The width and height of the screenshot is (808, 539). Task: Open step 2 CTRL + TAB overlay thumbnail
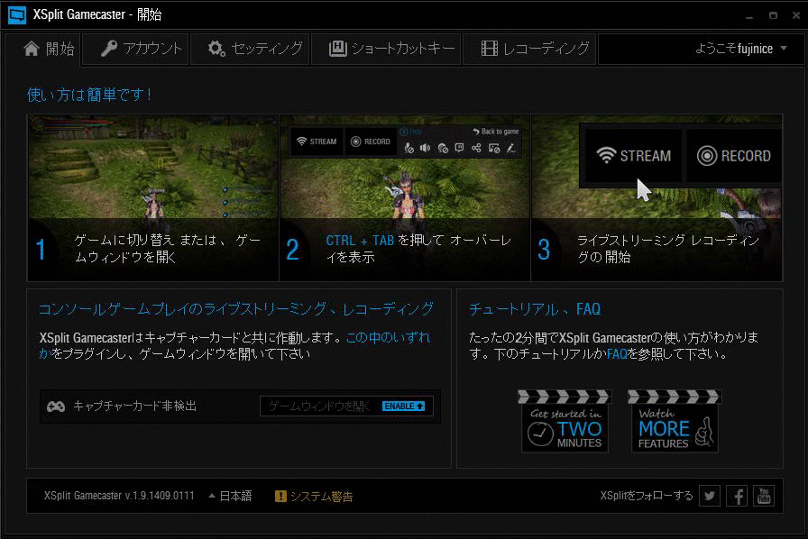point(405,198)
